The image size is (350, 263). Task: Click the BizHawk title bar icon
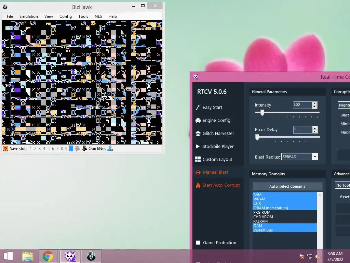[x=5, y=7]
